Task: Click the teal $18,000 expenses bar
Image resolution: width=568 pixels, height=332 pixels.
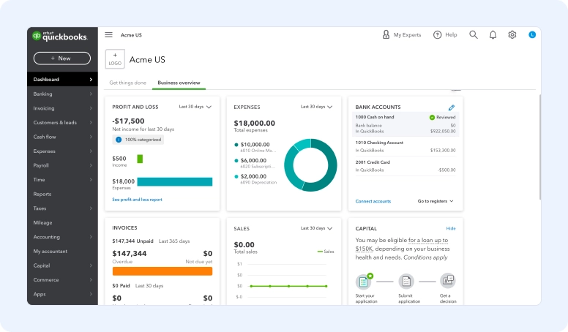Action: pyautogui.click(x=175, y=182)
